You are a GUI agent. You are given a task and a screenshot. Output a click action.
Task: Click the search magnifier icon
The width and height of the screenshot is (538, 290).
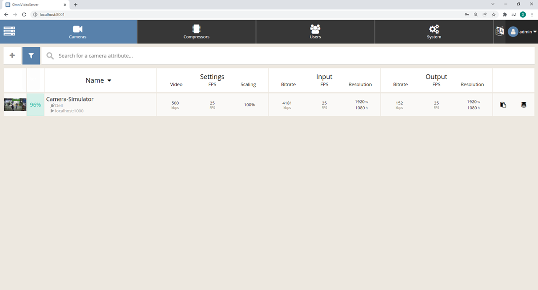click(50, 56)
